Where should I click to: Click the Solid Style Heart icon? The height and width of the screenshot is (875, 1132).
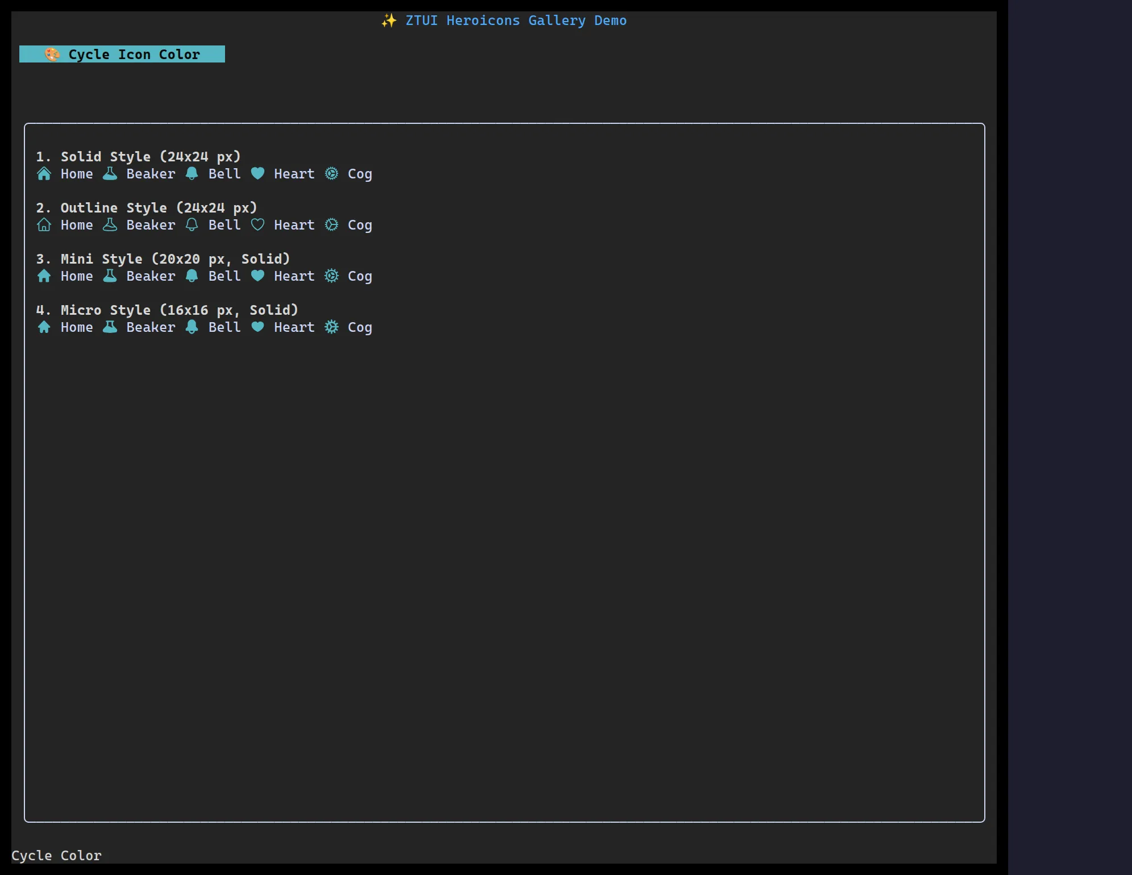coord(257,173)
